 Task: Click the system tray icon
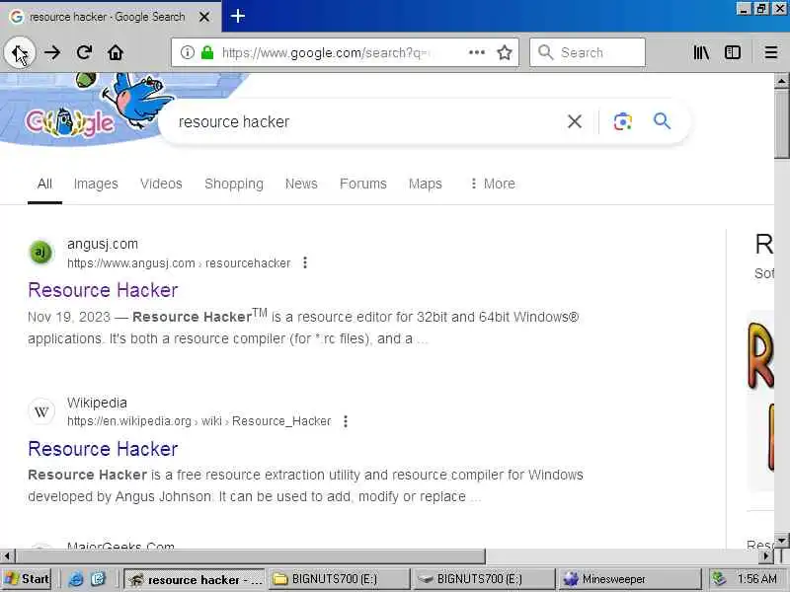coord(720,579)
